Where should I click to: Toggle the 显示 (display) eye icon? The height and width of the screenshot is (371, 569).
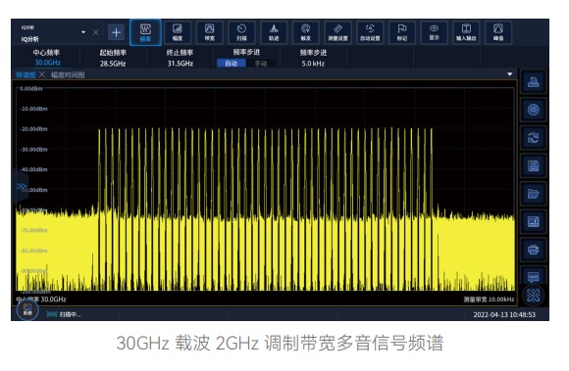(434, 32)
